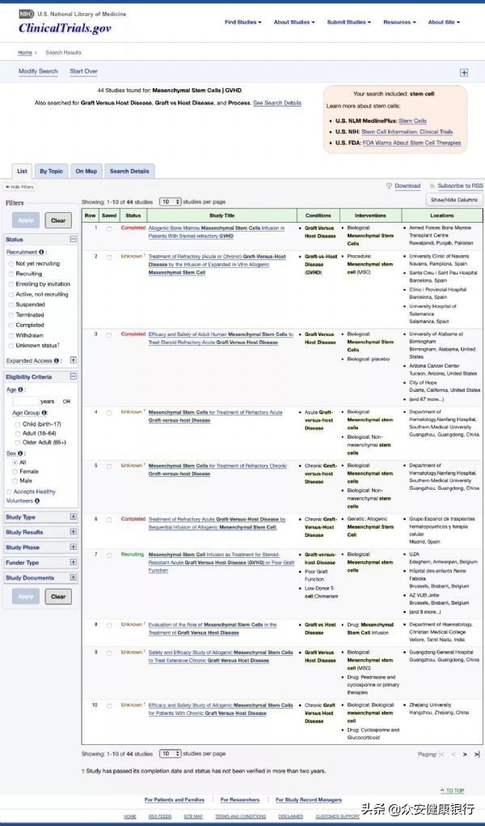Screen dimensions: 485x826
Task: Jump to last results page arrow
Action: pyautogui.click(x=477, y=755)
